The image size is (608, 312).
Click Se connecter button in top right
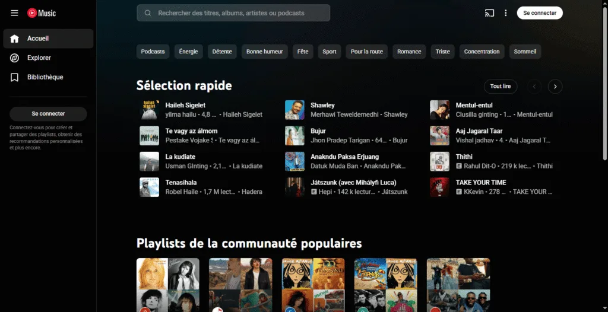(x=540, y=13)
